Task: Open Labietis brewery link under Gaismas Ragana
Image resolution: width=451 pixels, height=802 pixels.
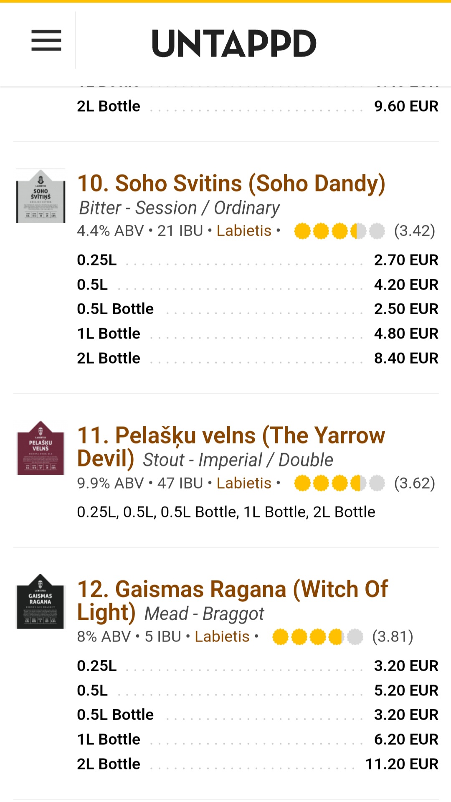Action: (222, 637)
